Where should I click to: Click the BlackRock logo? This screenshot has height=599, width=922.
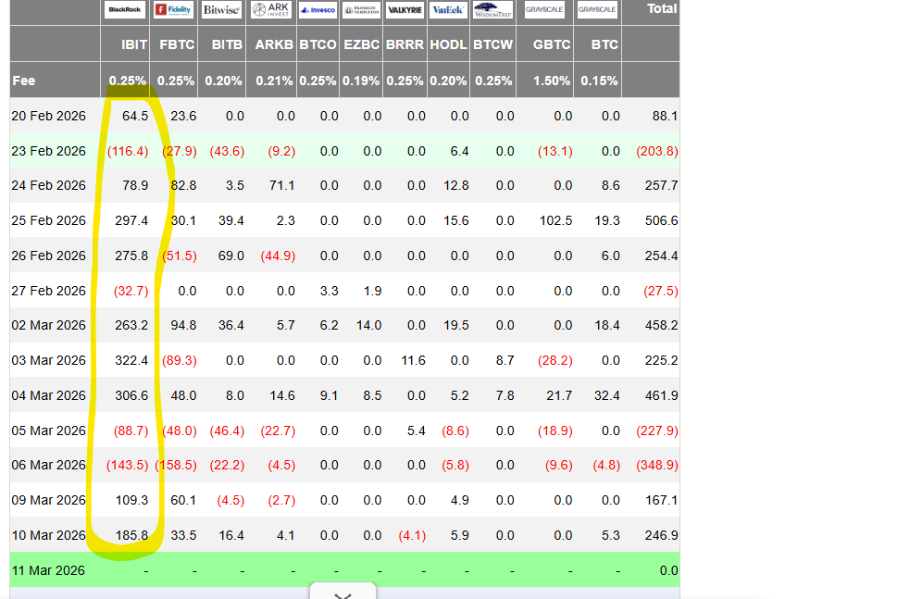click(124, 10)
